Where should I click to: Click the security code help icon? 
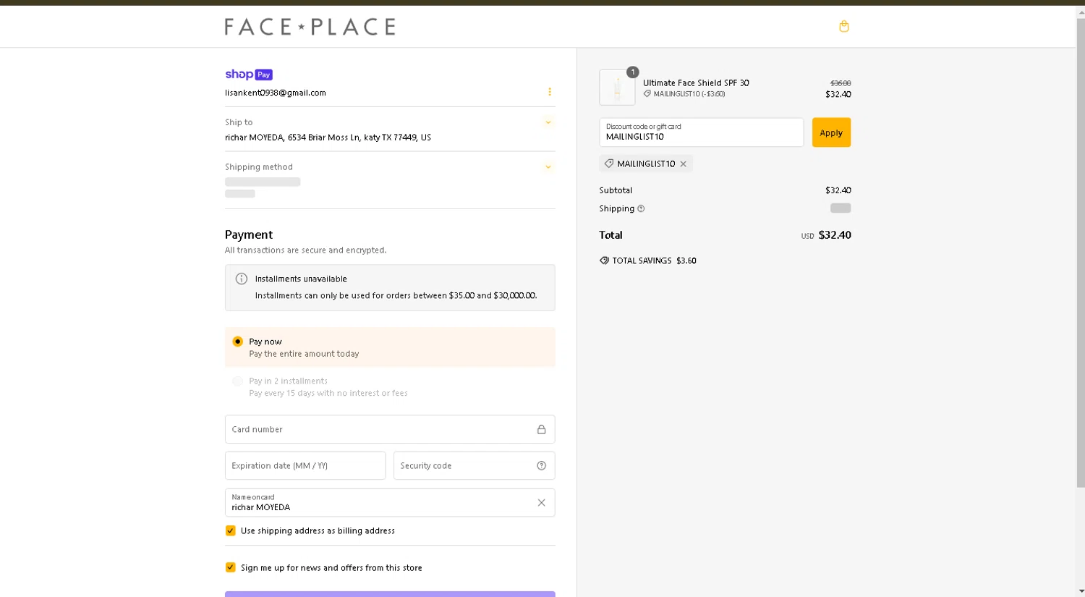coord(541,465)
